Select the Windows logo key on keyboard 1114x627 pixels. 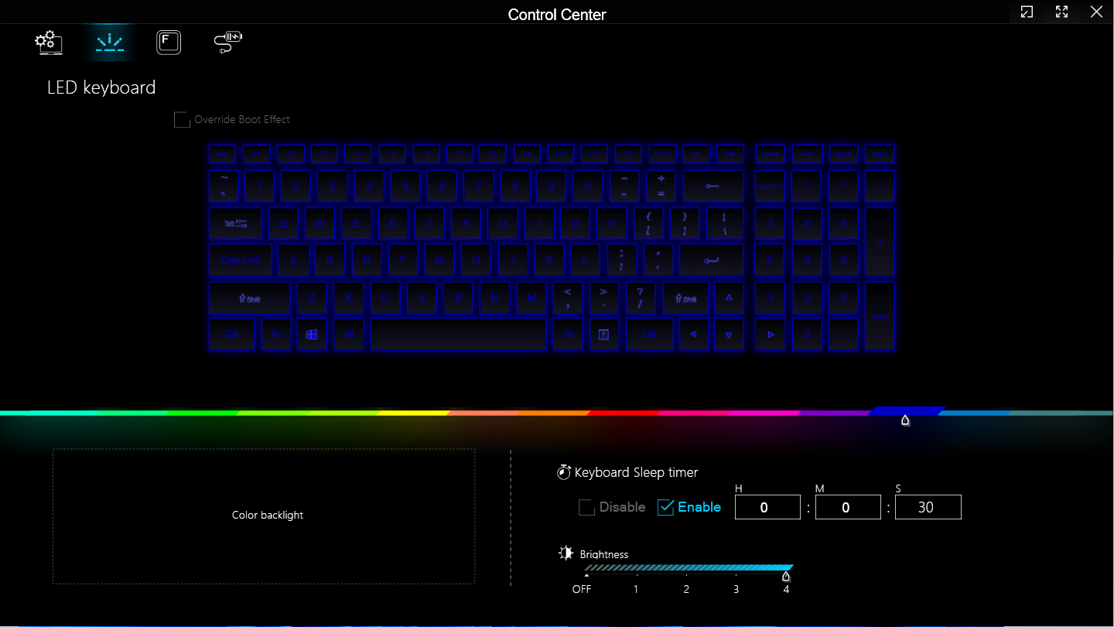tap(312, 334)
